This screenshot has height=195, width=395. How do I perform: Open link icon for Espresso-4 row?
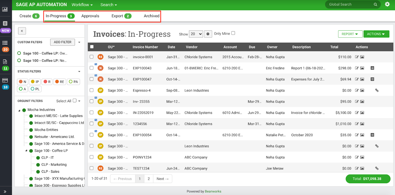coord(377,90)
